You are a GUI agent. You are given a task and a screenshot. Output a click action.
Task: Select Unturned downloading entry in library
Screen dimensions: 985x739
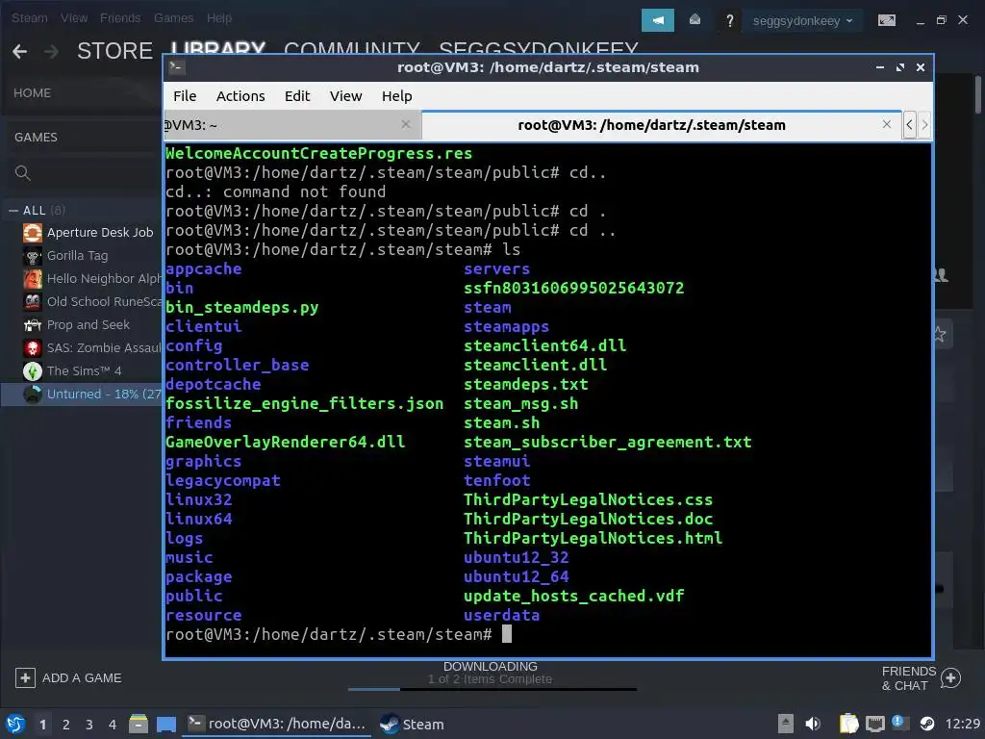(x=104, y=394)
